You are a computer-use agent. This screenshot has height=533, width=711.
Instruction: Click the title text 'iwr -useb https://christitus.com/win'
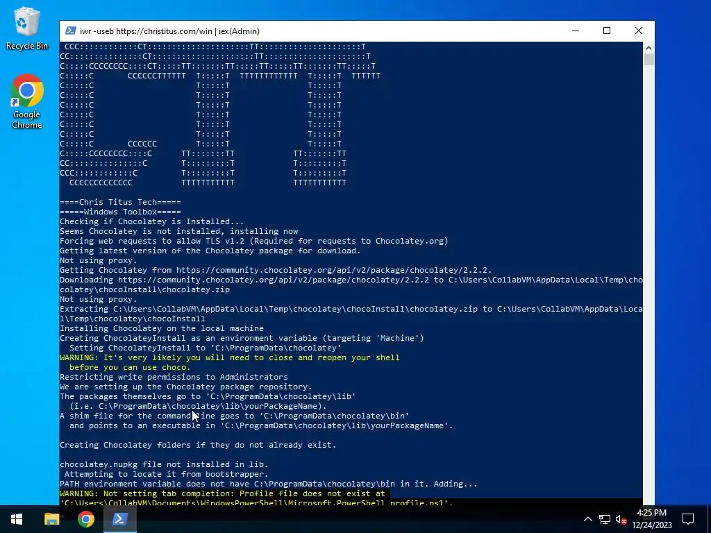pyautogui.click(x=146, y=31)
